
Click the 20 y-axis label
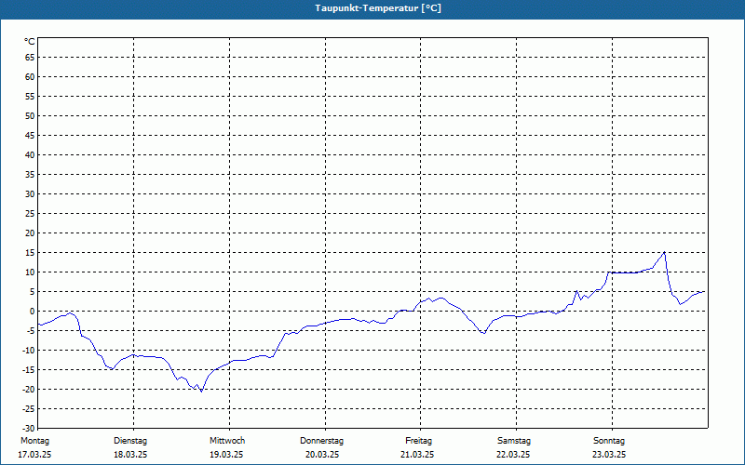pos(30,233)
